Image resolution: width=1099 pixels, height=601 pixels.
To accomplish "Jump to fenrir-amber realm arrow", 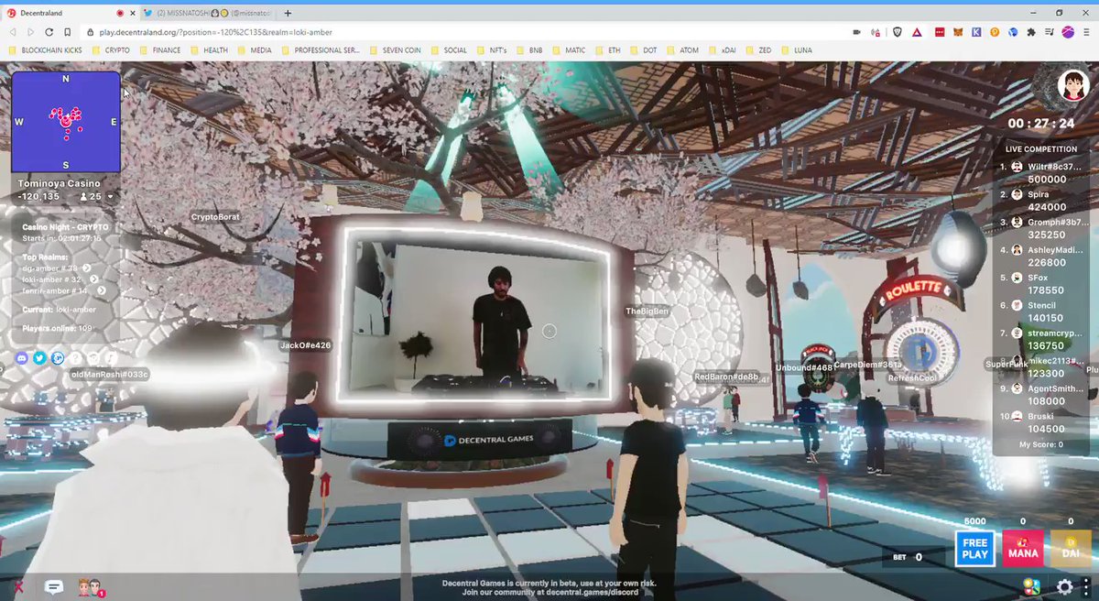I will [102, 290].
